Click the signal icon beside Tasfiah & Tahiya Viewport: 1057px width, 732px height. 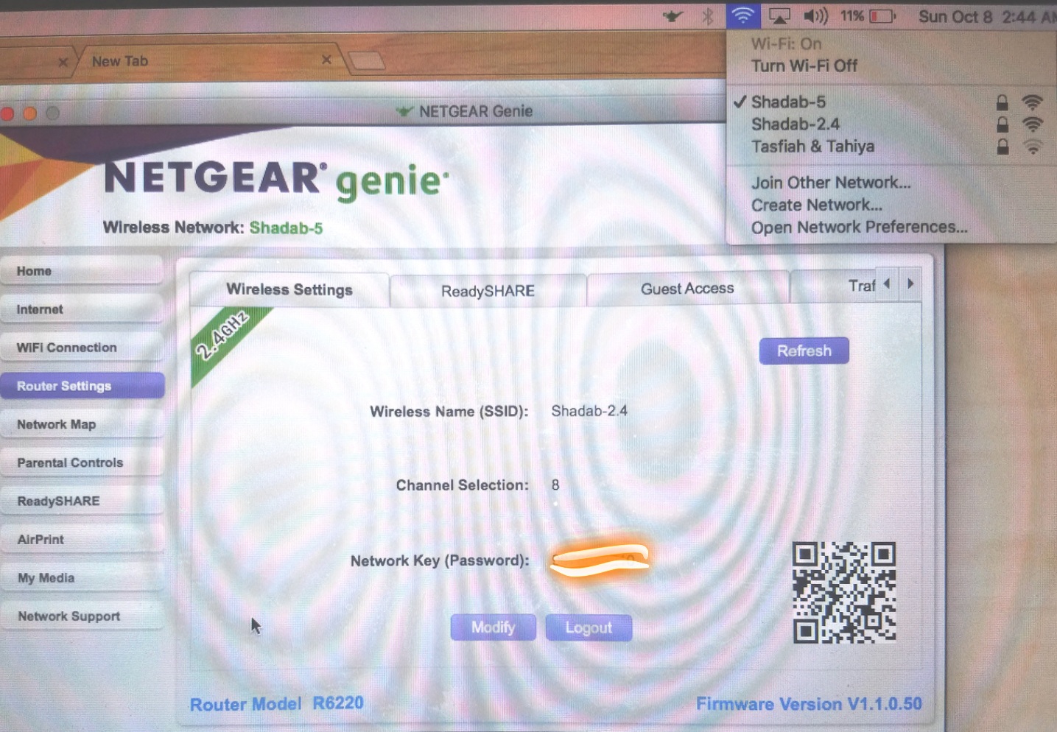pyautogui.click(x=1033, y=147)
